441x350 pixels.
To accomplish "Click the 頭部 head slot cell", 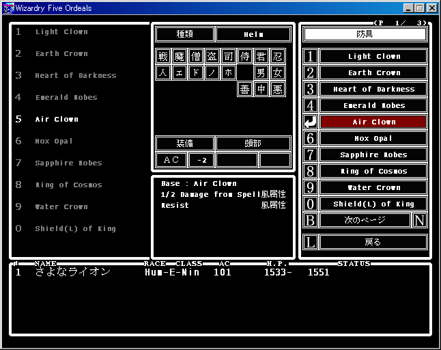I will (x=253, y=144).
